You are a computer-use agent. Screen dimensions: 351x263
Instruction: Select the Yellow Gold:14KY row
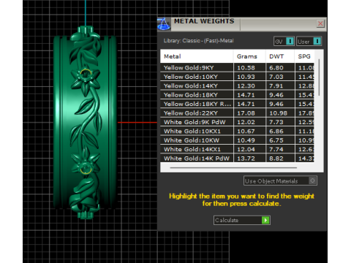pos(237,85)
